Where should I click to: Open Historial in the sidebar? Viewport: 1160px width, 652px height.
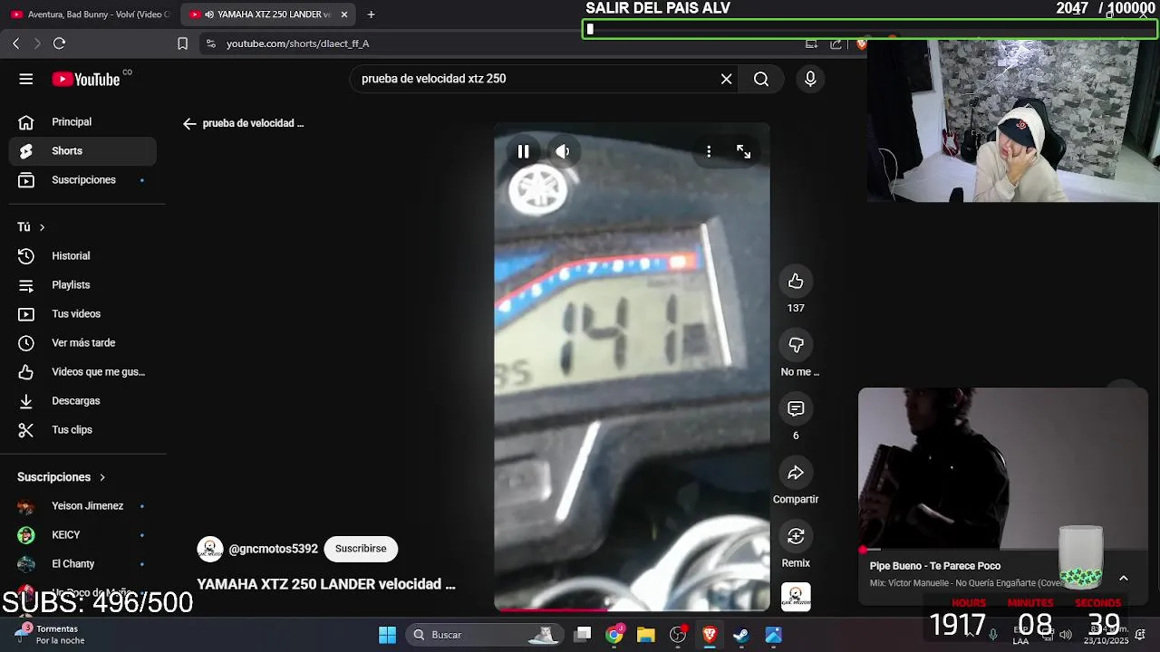82,256
